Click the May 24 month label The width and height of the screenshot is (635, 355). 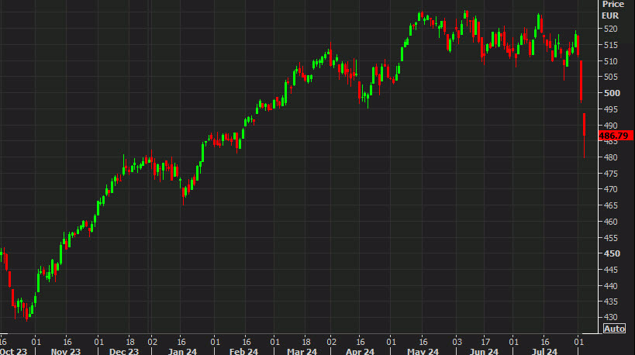pyautogui.click(x=423, y=351)
